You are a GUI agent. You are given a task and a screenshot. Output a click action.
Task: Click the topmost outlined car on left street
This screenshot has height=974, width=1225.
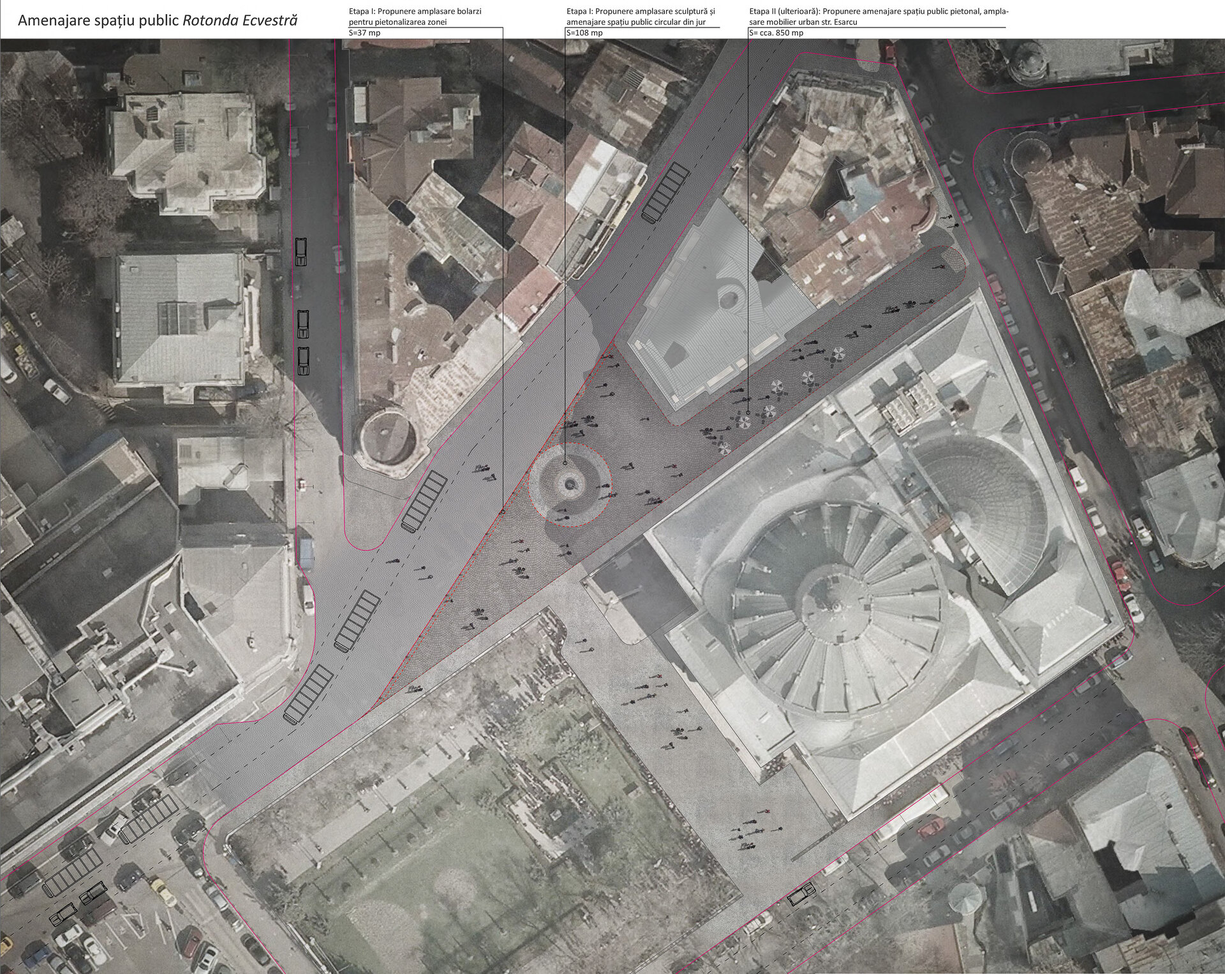pos(302,251)
